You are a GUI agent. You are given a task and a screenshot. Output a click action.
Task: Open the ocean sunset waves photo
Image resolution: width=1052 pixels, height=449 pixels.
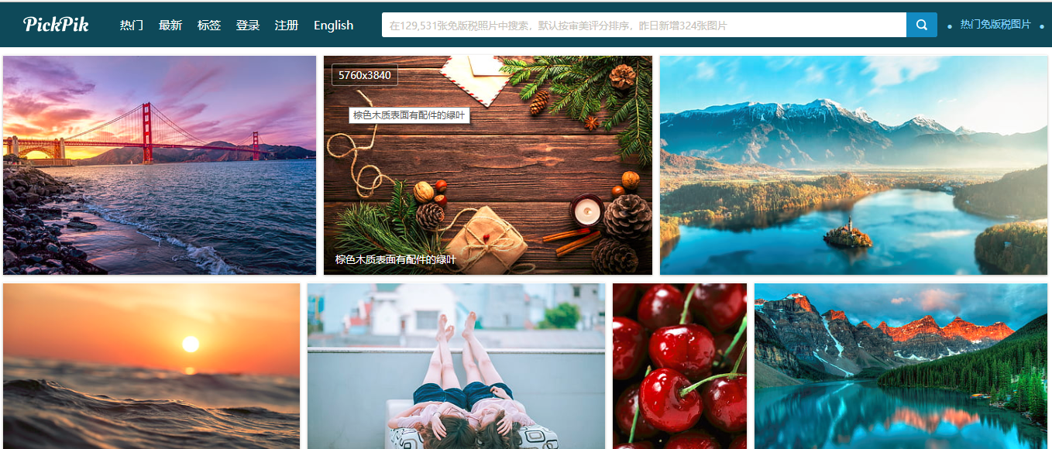(x=151, y=366)
